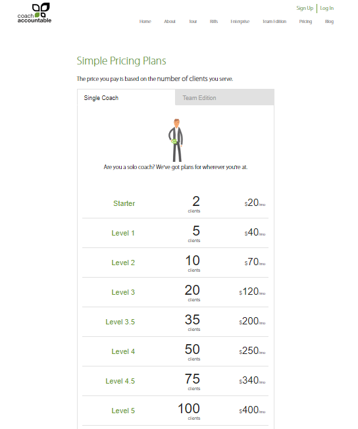Open the About page from navigation
The height and width of the screenshot is (429, 358).
tap(170, 21)
